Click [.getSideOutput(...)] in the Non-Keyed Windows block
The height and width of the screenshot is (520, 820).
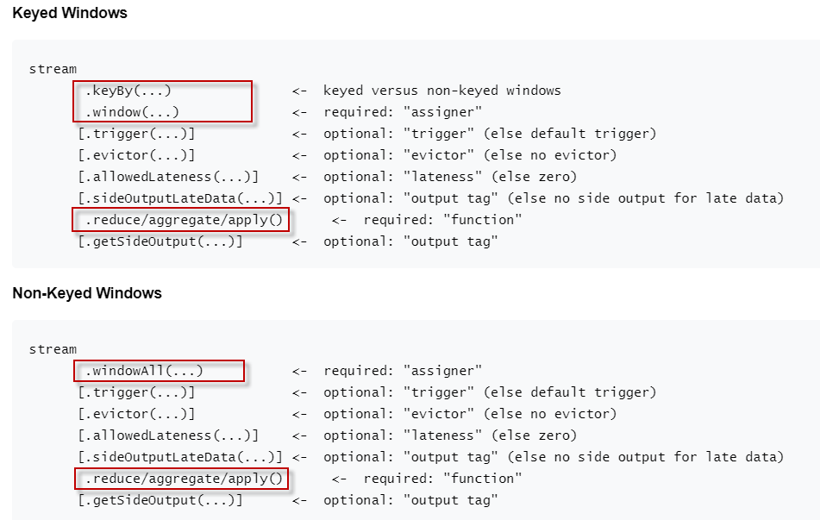[x=160, y=500]
